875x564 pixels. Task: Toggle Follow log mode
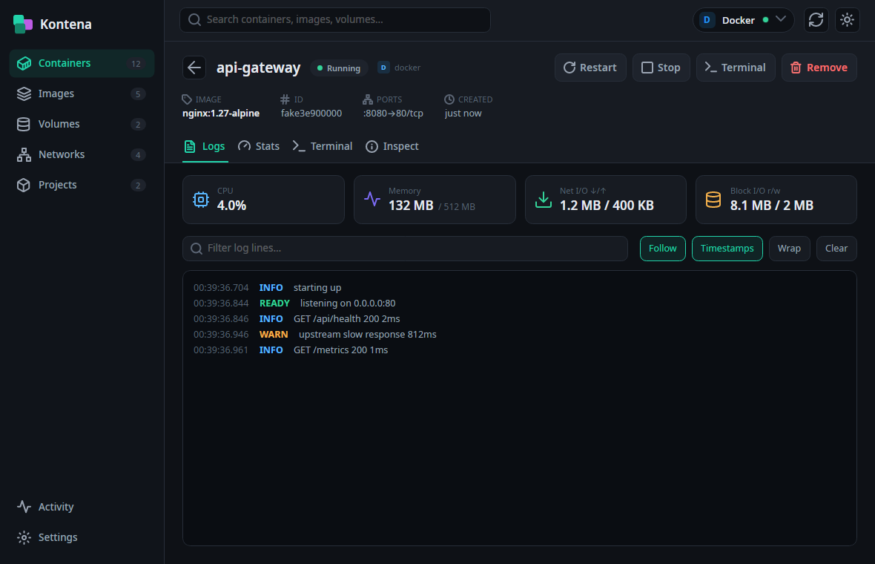click(x=662, y=249)
